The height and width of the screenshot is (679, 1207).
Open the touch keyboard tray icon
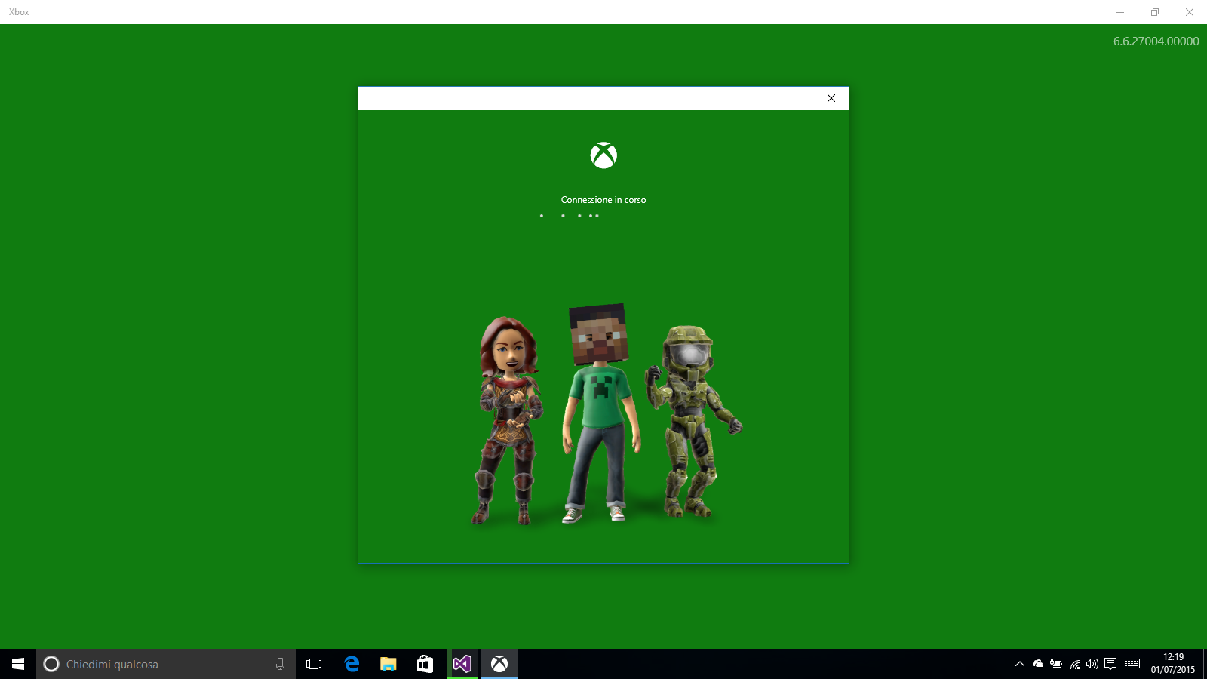tap(1131, 664)
